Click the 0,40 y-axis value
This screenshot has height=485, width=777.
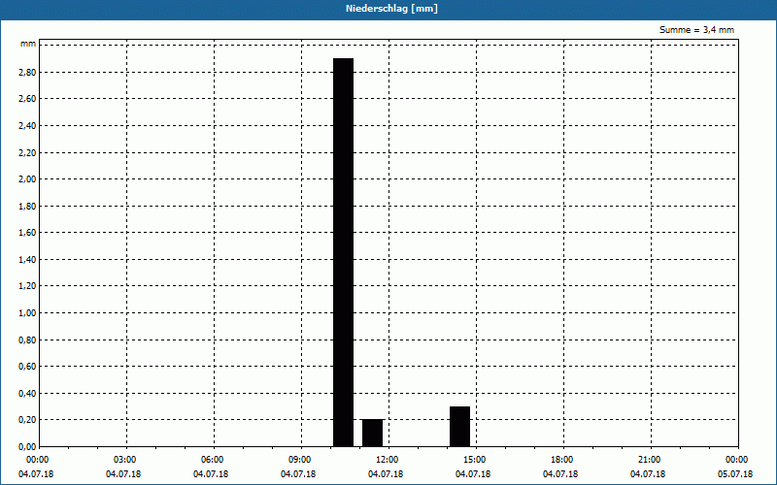27,393
